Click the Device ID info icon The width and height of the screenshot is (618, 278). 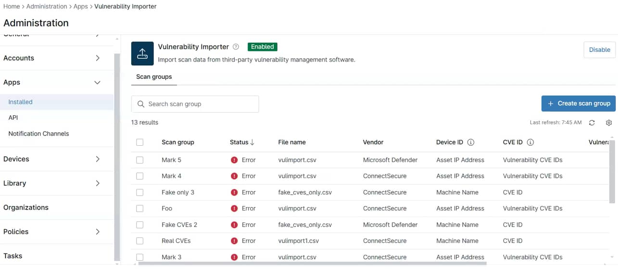[x=471, y=142]
